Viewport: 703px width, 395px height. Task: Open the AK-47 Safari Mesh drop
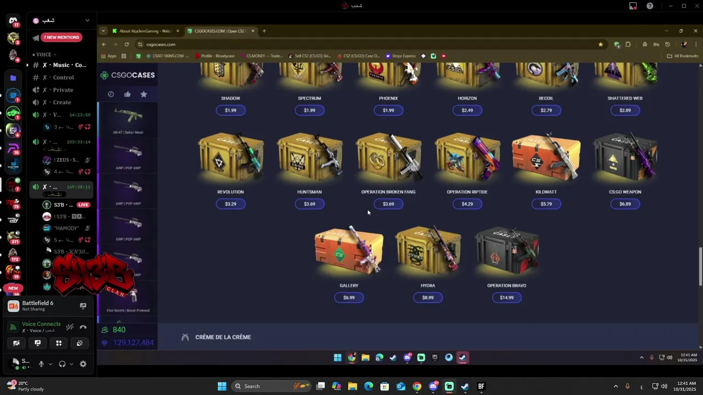click(x=128, y=120)
